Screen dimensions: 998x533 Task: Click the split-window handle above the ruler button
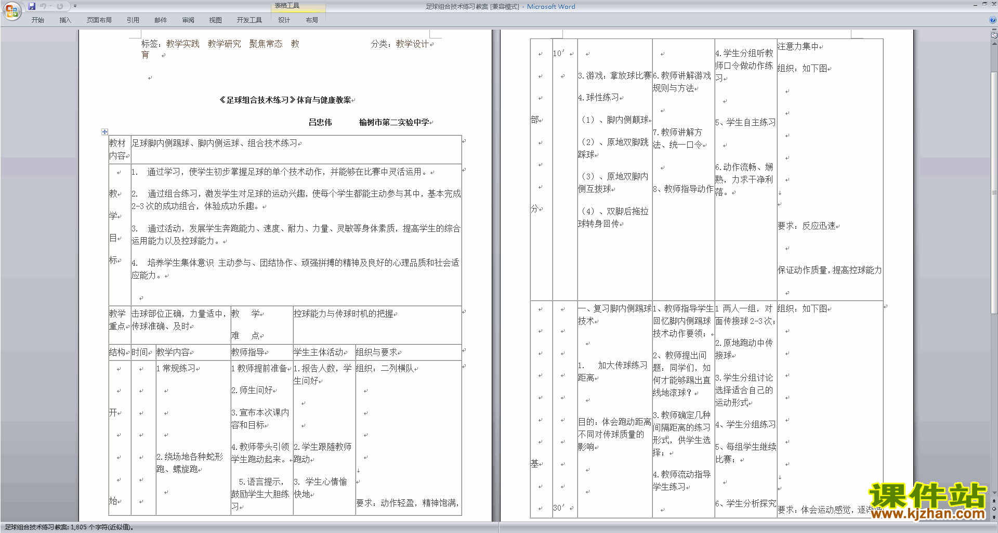tap(994, 30)
